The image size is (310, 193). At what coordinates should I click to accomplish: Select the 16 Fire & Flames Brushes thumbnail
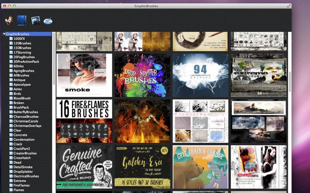(84, 121)
